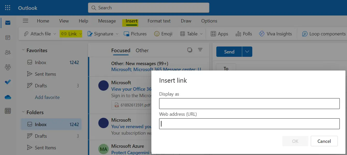The image size is (347, 155).
Task: Click the Web address (URL) field
Action: point(249,124)
